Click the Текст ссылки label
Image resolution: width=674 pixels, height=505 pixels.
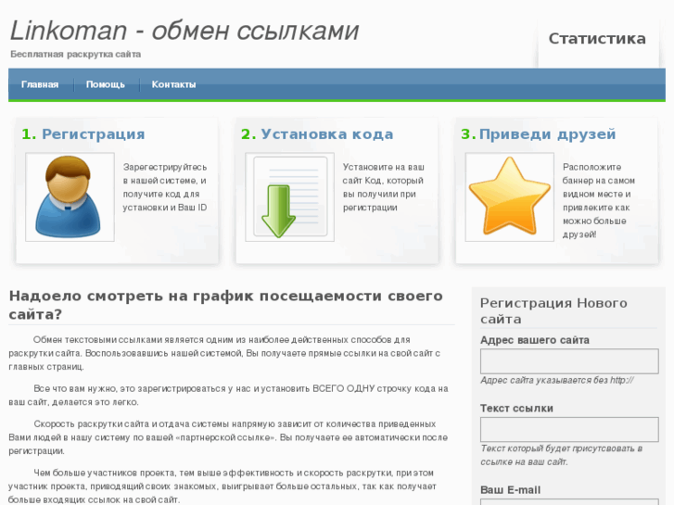coord(516,409)
